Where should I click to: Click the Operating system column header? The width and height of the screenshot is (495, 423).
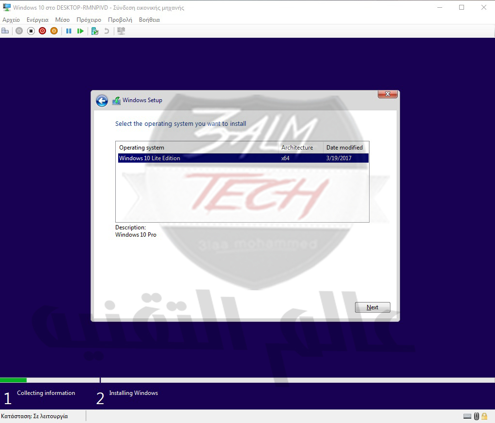point(198,147)
